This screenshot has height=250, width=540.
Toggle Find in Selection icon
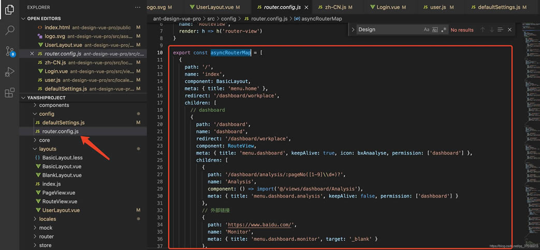[x=501, y=30]
